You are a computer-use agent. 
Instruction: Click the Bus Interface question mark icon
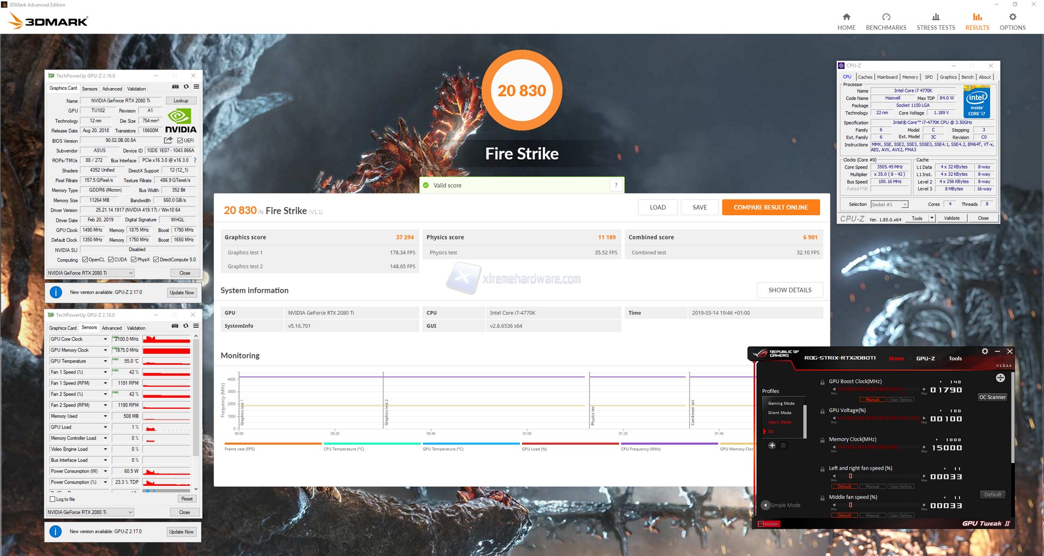[x=195, y=160]
